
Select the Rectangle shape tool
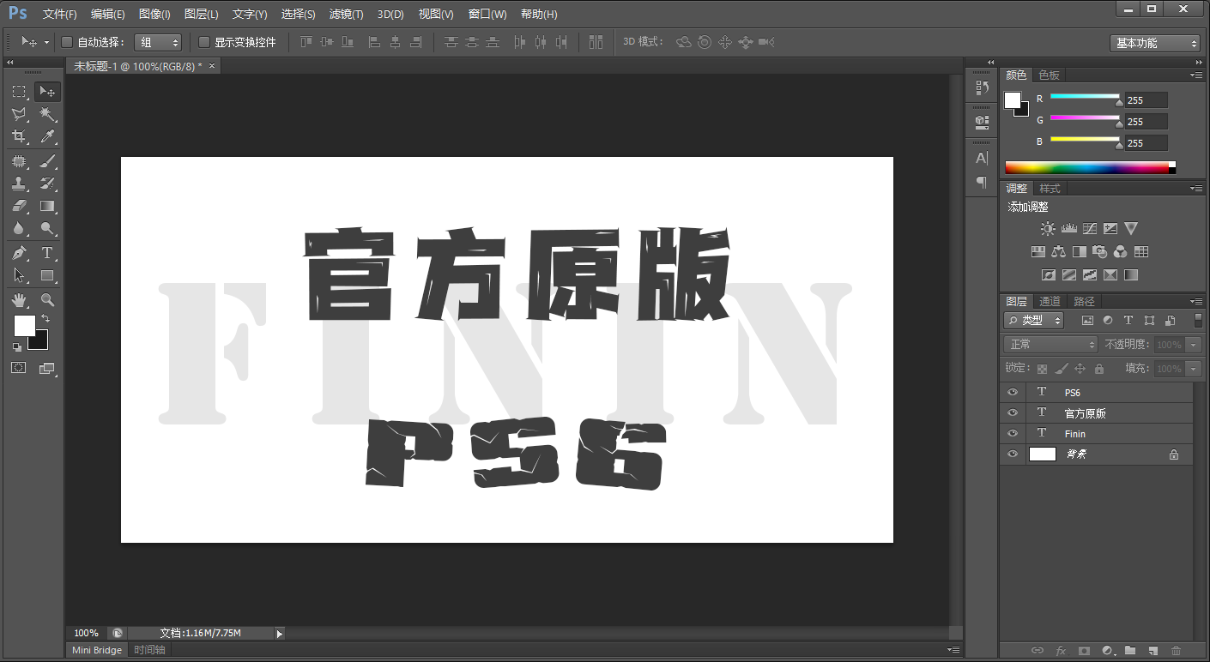pyautogui.click(x=47, y=275)
